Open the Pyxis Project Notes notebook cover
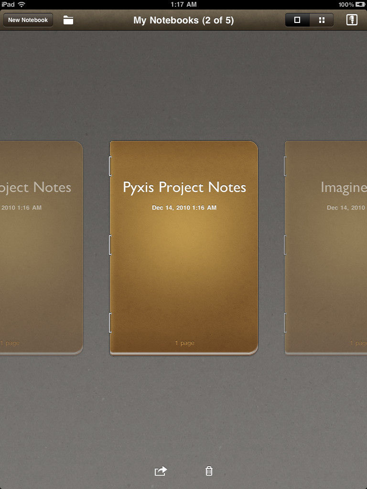The image size is (367, 489). pos(184,248)
